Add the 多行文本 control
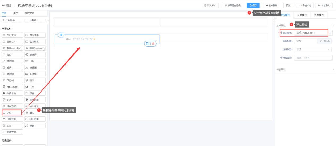Image resolution: width=336 pixels, height=146 pixels. [x=35, y=35]
